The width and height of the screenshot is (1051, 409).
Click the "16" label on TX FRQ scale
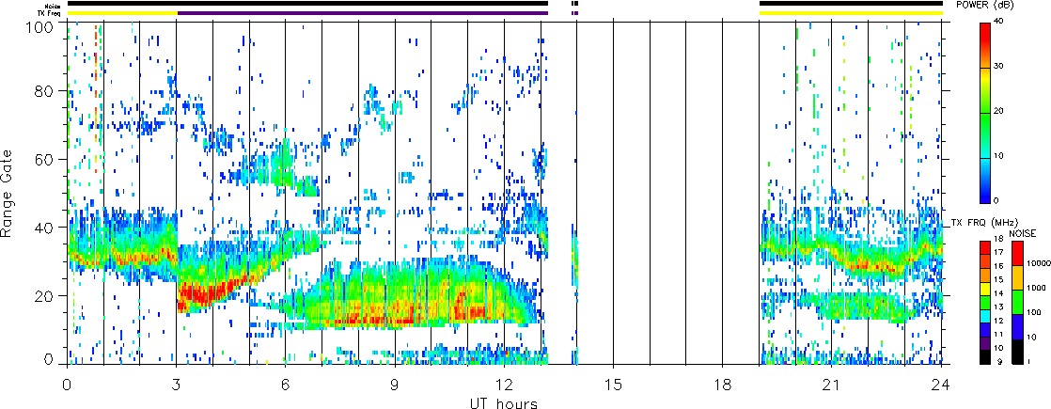point(998,266)
